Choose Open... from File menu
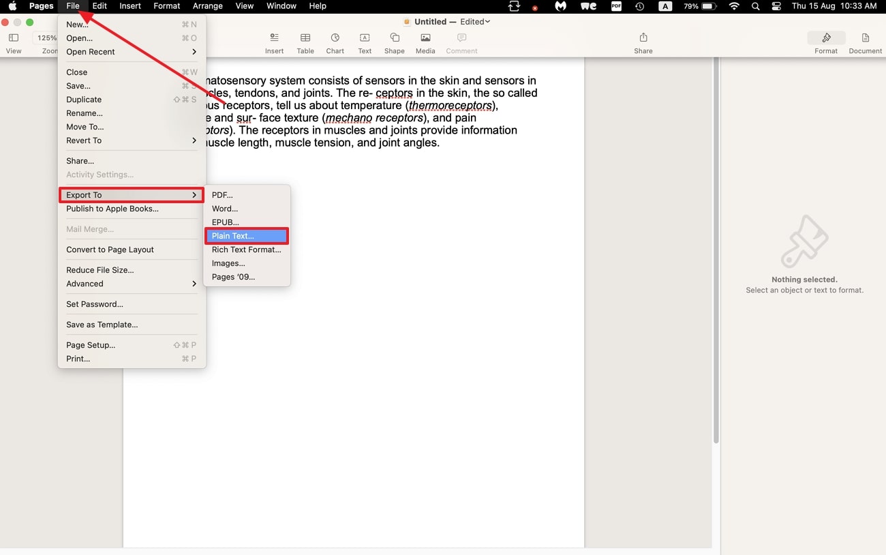The image size is (886, 555). tap(132, 38)
